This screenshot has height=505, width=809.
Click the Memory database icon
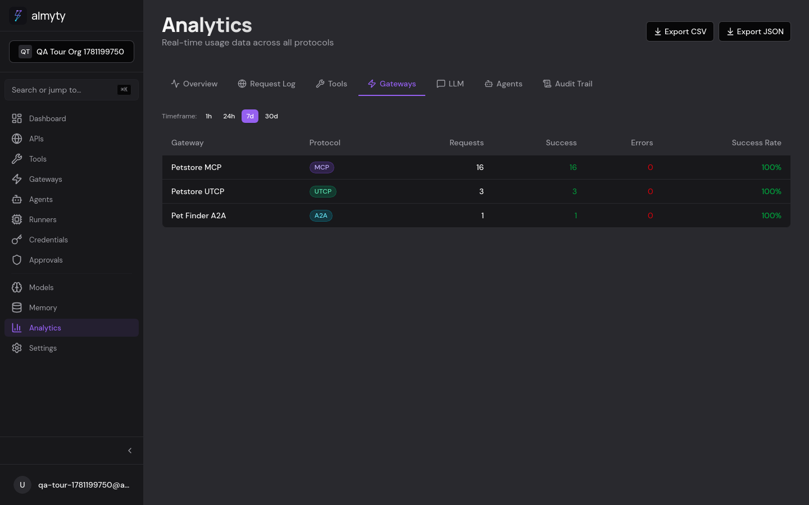click(x=17, y=307)
